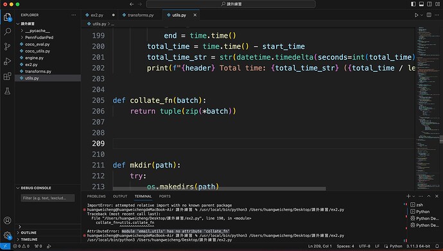Screen dimensions: 443x251
Task: Switch to the transforms.py editor tab
Action: [141, 15]
